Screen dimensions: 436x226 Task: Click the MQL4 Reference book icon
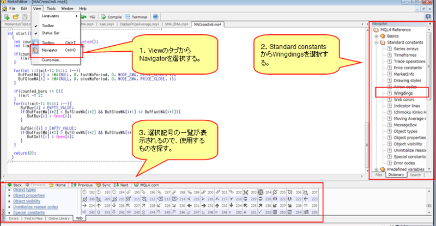click(376, 30)
